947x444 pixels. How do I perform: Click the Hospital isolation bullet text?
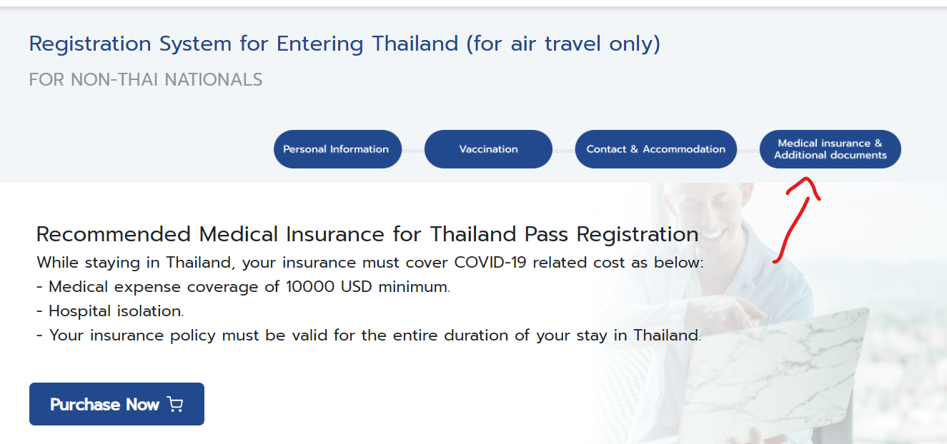[110, 311]
